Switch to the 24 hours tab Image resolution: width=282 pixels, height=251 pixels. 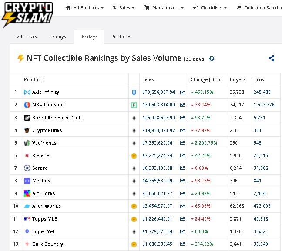click(x=27, y=36)
